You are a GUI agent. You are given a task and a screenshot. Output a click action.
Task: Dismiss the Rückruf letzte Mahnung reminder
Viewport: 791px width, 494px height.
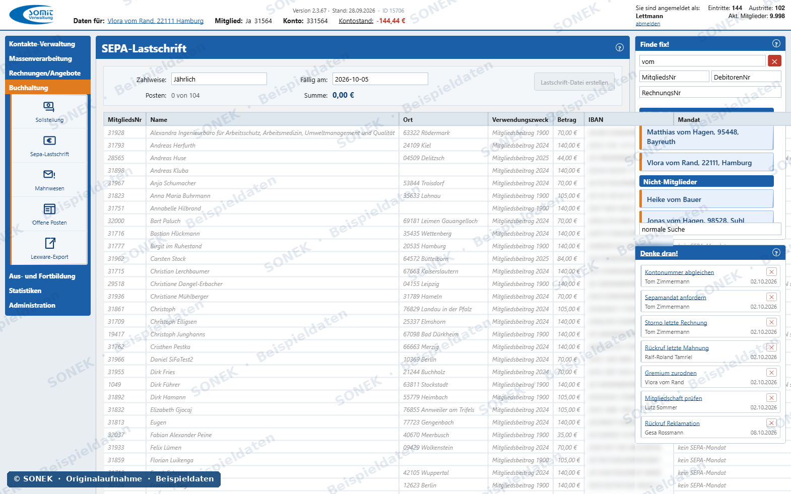pyautogui.click(x=771, y=347)
